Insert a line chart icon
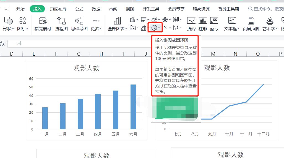Screen dimensions: 284x158 (x=154, y=19)
